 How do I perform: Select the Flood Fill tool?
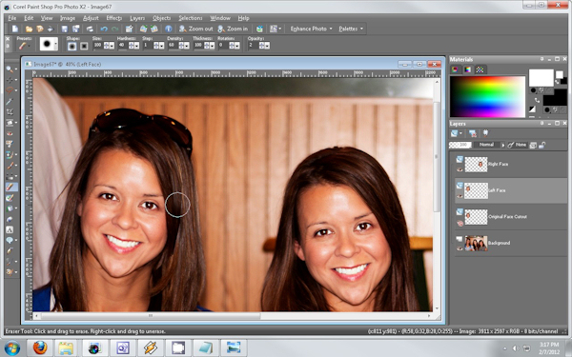[10, 208]
